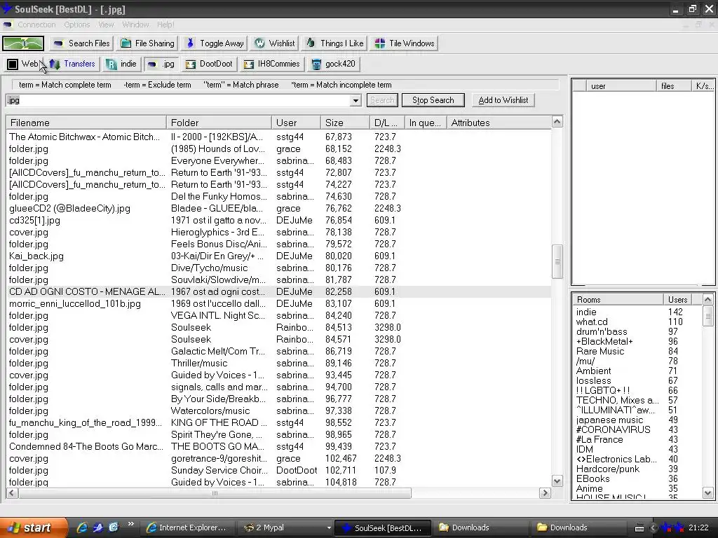Viewport: 718px width, 538px height.
Task: Click the results list scroll-down arrow
Action: pos(557,481)
